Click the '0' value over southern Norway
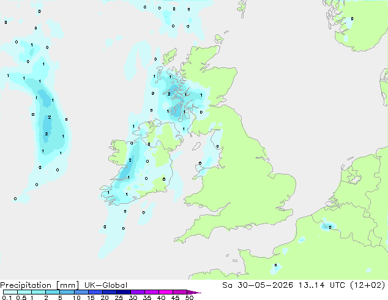388x300 pixels. click(352, 18)
